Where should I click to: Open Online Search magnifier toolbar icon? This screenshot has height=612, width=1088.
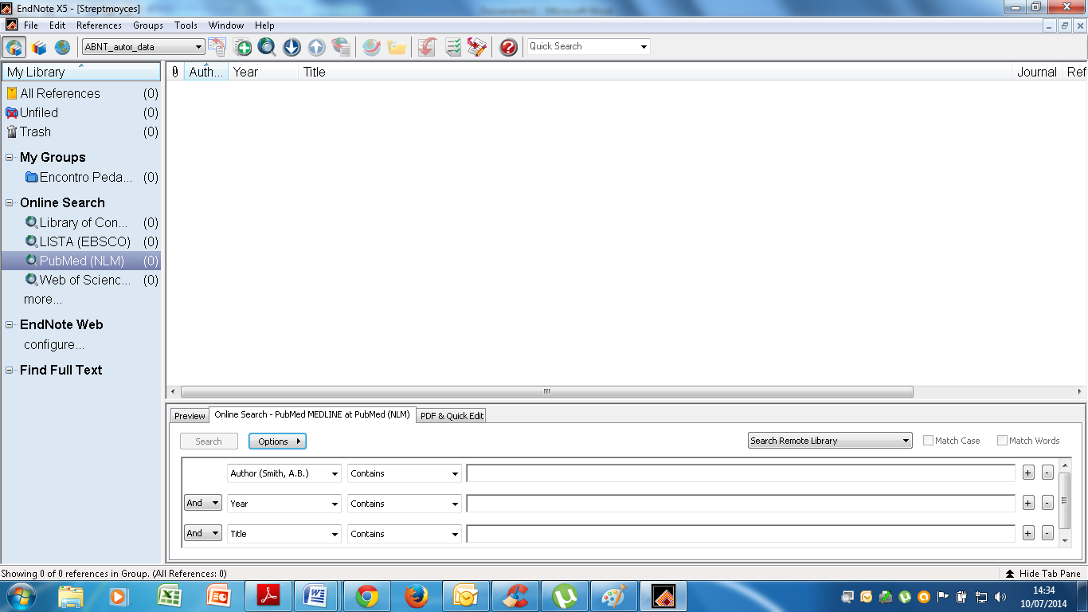[x=267, y=47]
